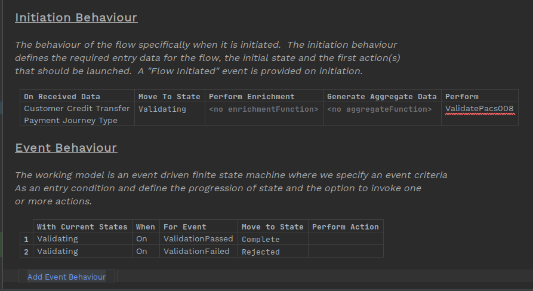Screen dimensions: 533x291
Task: Click the ValidationPassed event cell
Action: [x=198, y=239]
